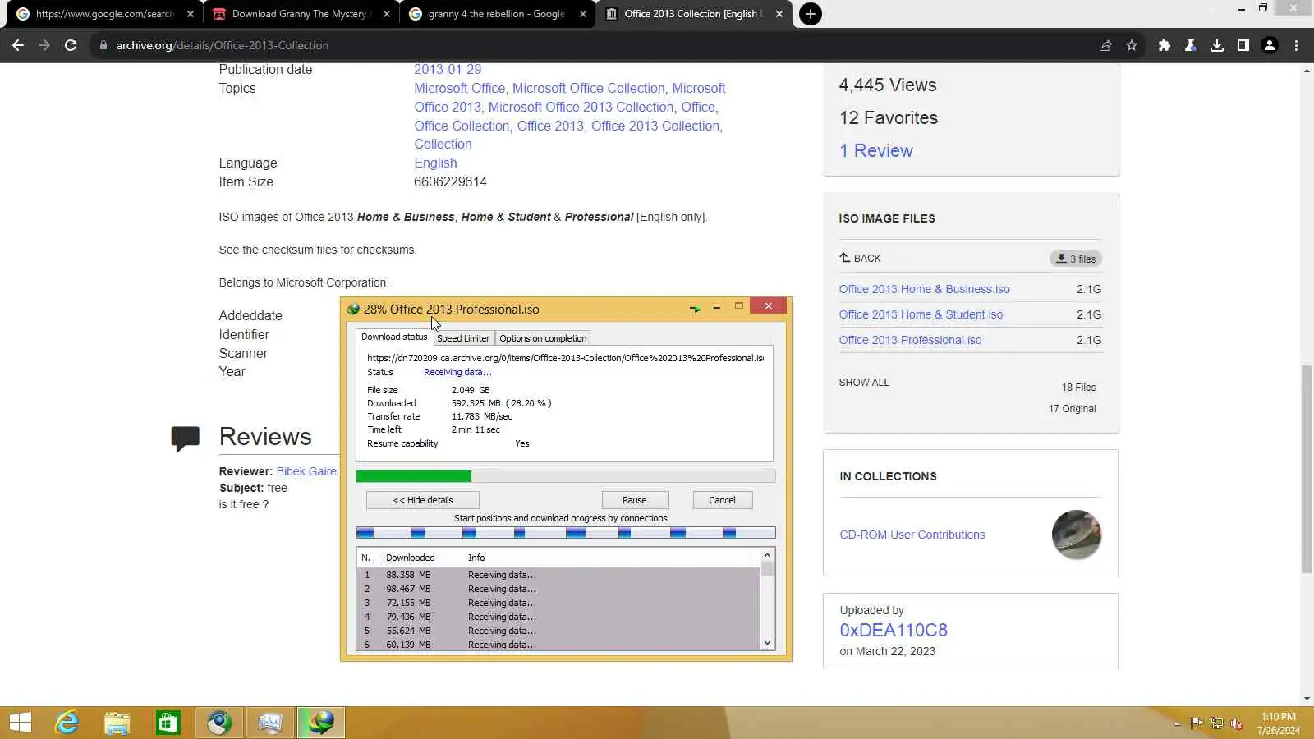Click the 'Office 2013,' topic link

pos(551,126)
